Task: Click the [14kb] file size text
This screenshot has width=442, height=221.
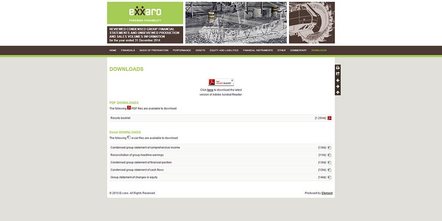Action: pos(322,177)
